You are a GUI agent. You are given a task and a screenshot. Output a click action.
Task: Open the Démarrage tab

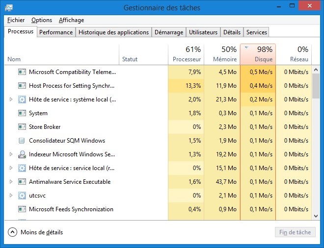[168, 32]
